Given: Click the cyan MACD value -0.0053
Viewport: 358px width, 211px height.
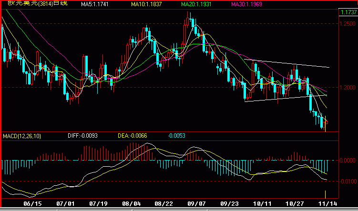Looking at the screenshot, I should 177,136.
